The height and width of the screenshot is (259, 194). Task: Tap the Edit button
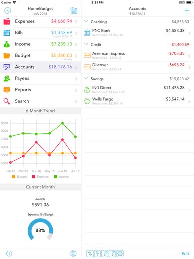click(x=185, y=254)
